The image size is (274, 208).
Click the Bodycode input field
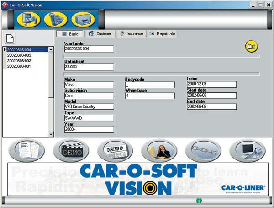150,85
